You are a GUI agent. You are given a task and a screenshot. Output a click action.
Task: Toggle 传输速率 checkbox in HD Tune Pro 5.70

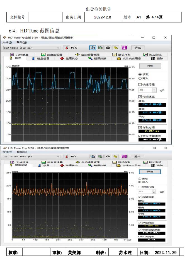tap(140, 197)
